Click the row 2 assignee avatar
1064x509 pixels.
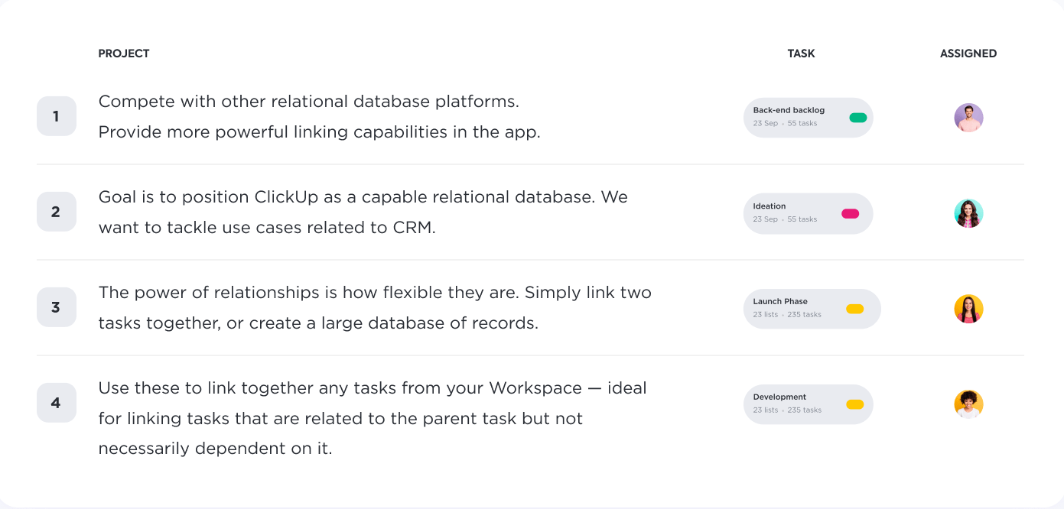pos(968,213)
